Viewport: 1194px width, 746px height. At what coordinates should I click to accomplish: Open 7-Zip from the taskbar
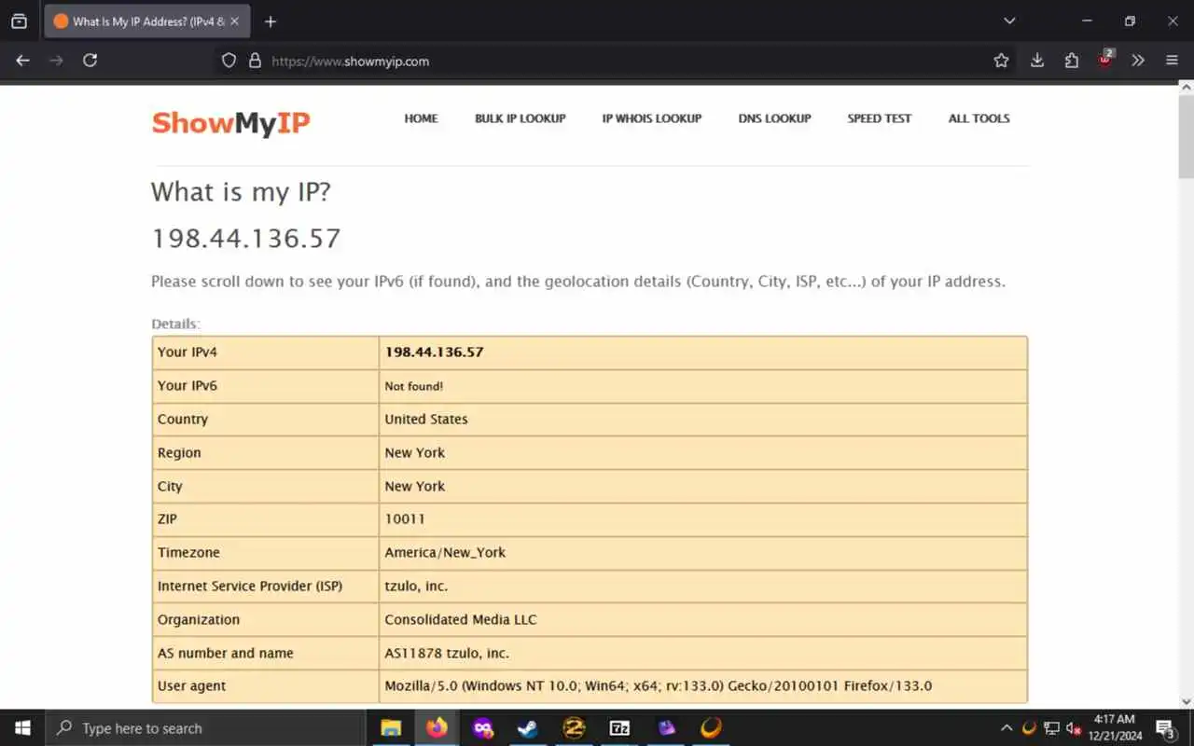[x=619, y=728]
